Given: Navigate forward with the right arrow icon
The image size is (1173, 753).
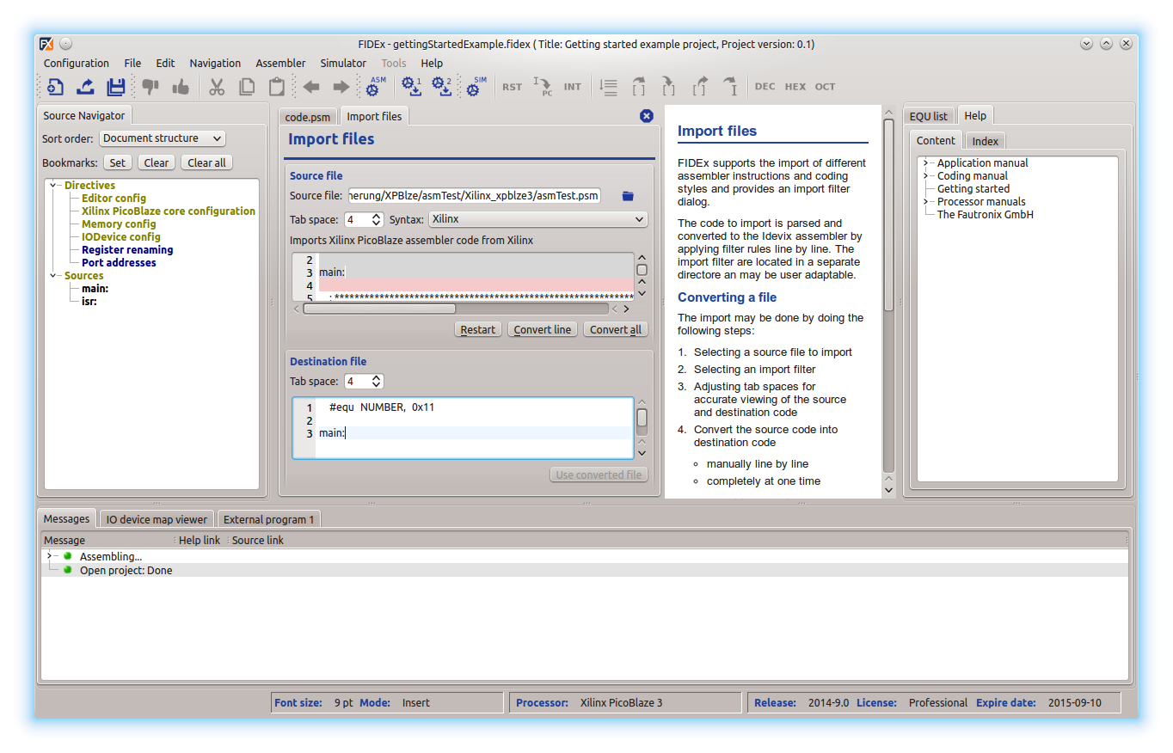Looking at the screenshot, I should pos(341,87).
